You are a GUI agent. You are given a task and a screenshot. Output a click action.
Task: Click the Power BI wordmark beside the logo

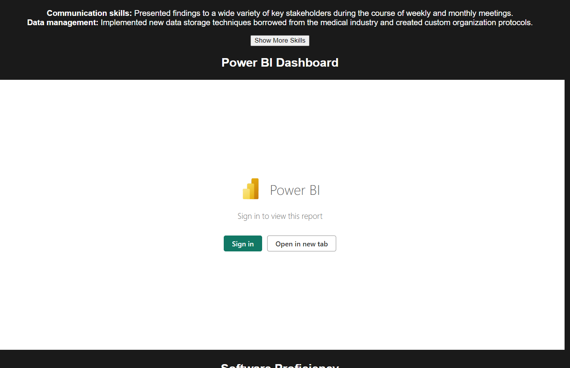click(x=295, y=190)
